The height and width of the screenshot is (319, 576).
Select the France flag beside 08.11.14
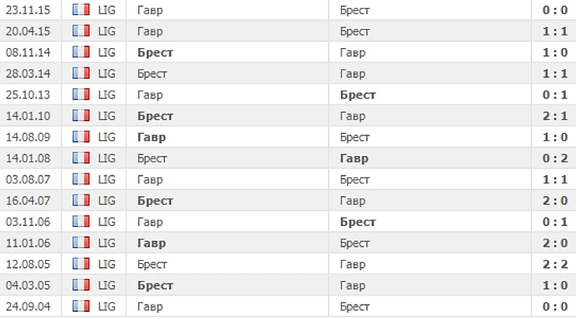[80, 52]
